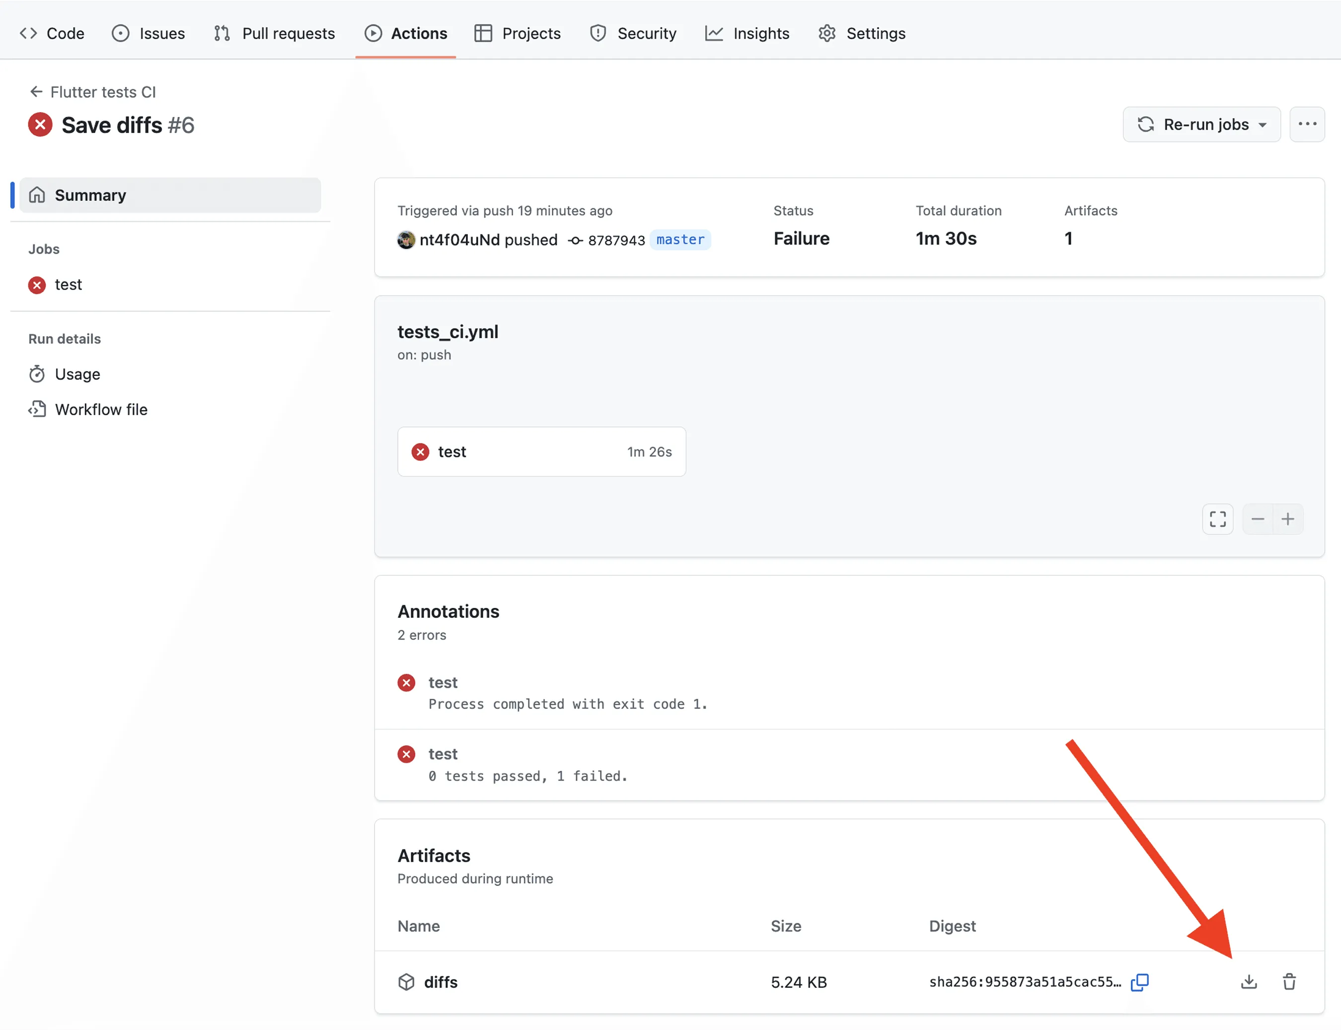The height and width of the screenshot is (1030, 1341).
Task: Open the Usage run details
Action: 65,374
